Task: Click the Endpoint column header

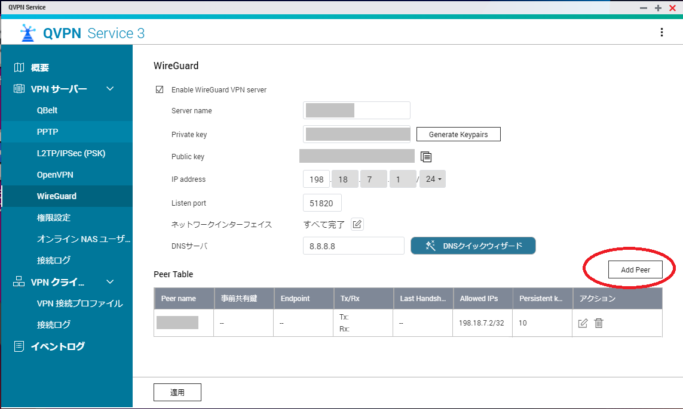Action: coord(304,298)
